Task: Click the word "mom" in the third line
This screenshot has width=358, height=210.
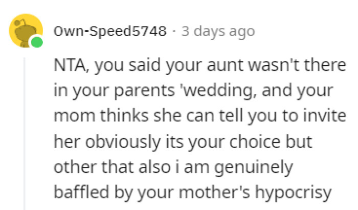Action: (x=70, y=118)
